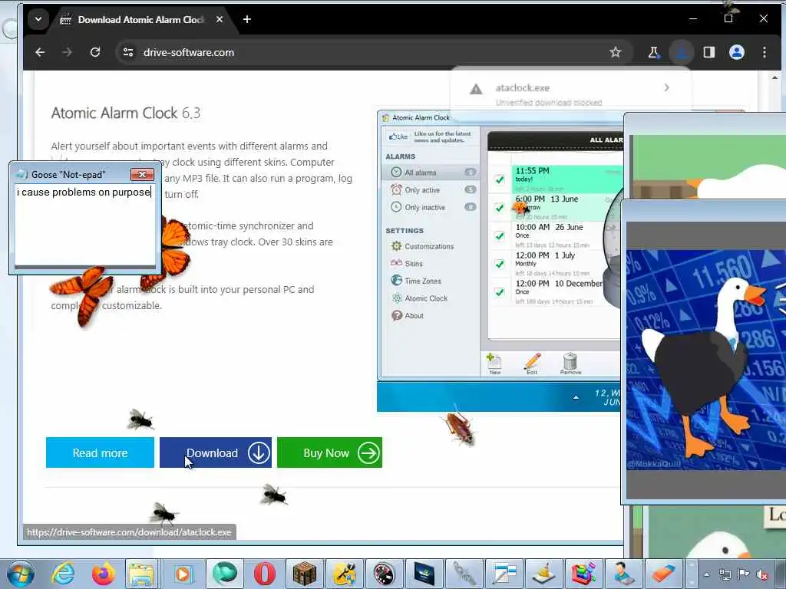Open the browser downloads icon

[682, 52]
